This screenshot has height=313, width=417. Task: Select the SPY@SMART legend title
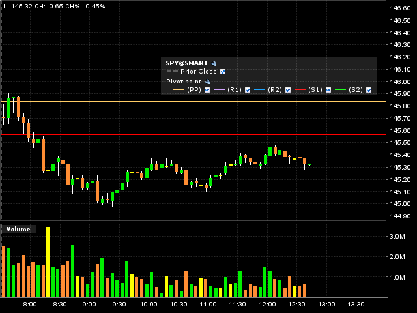click(188, 63)
